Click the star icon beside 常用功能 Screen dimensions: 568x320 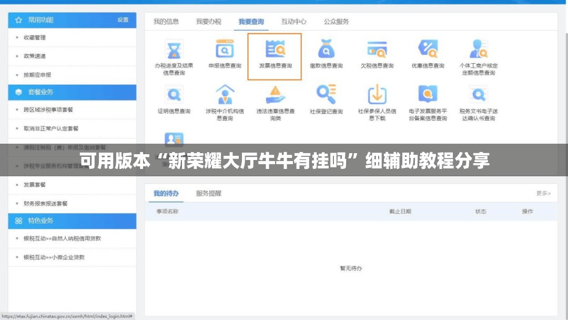tap(19, 20)
